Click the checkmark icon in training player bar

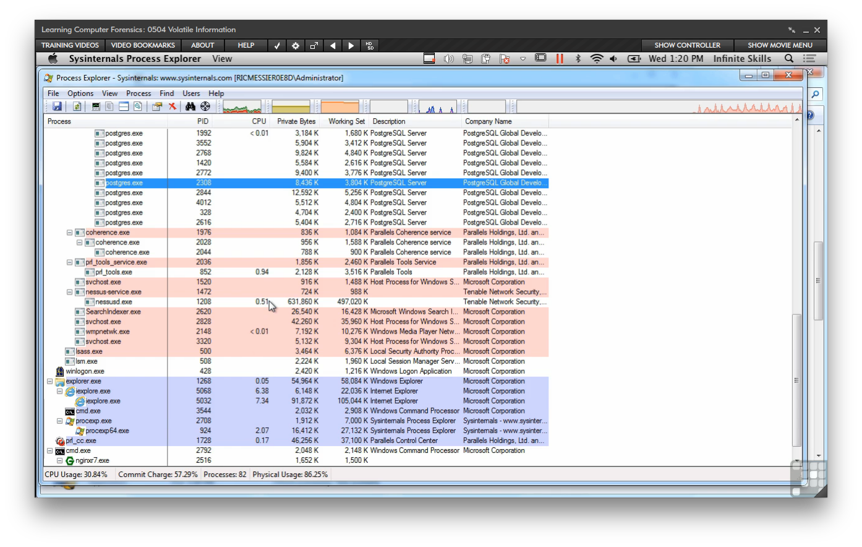point(277,45)
